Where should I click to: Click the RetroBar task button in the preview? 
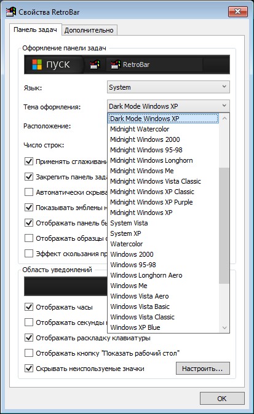154,64
